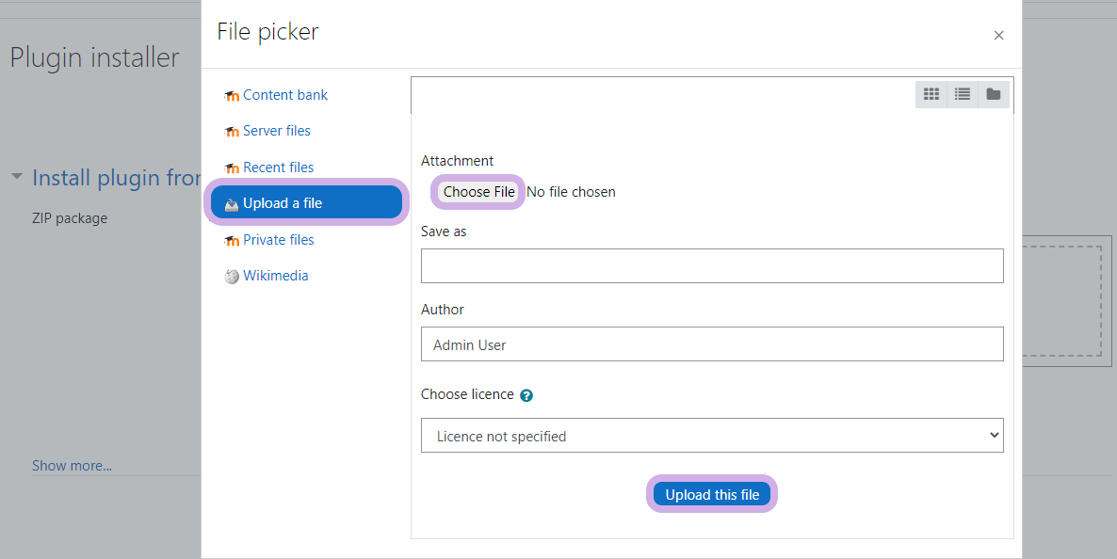The image size is (1117, 559).
Task: Focus the Save as text field
Action: (x=712, y=266)
